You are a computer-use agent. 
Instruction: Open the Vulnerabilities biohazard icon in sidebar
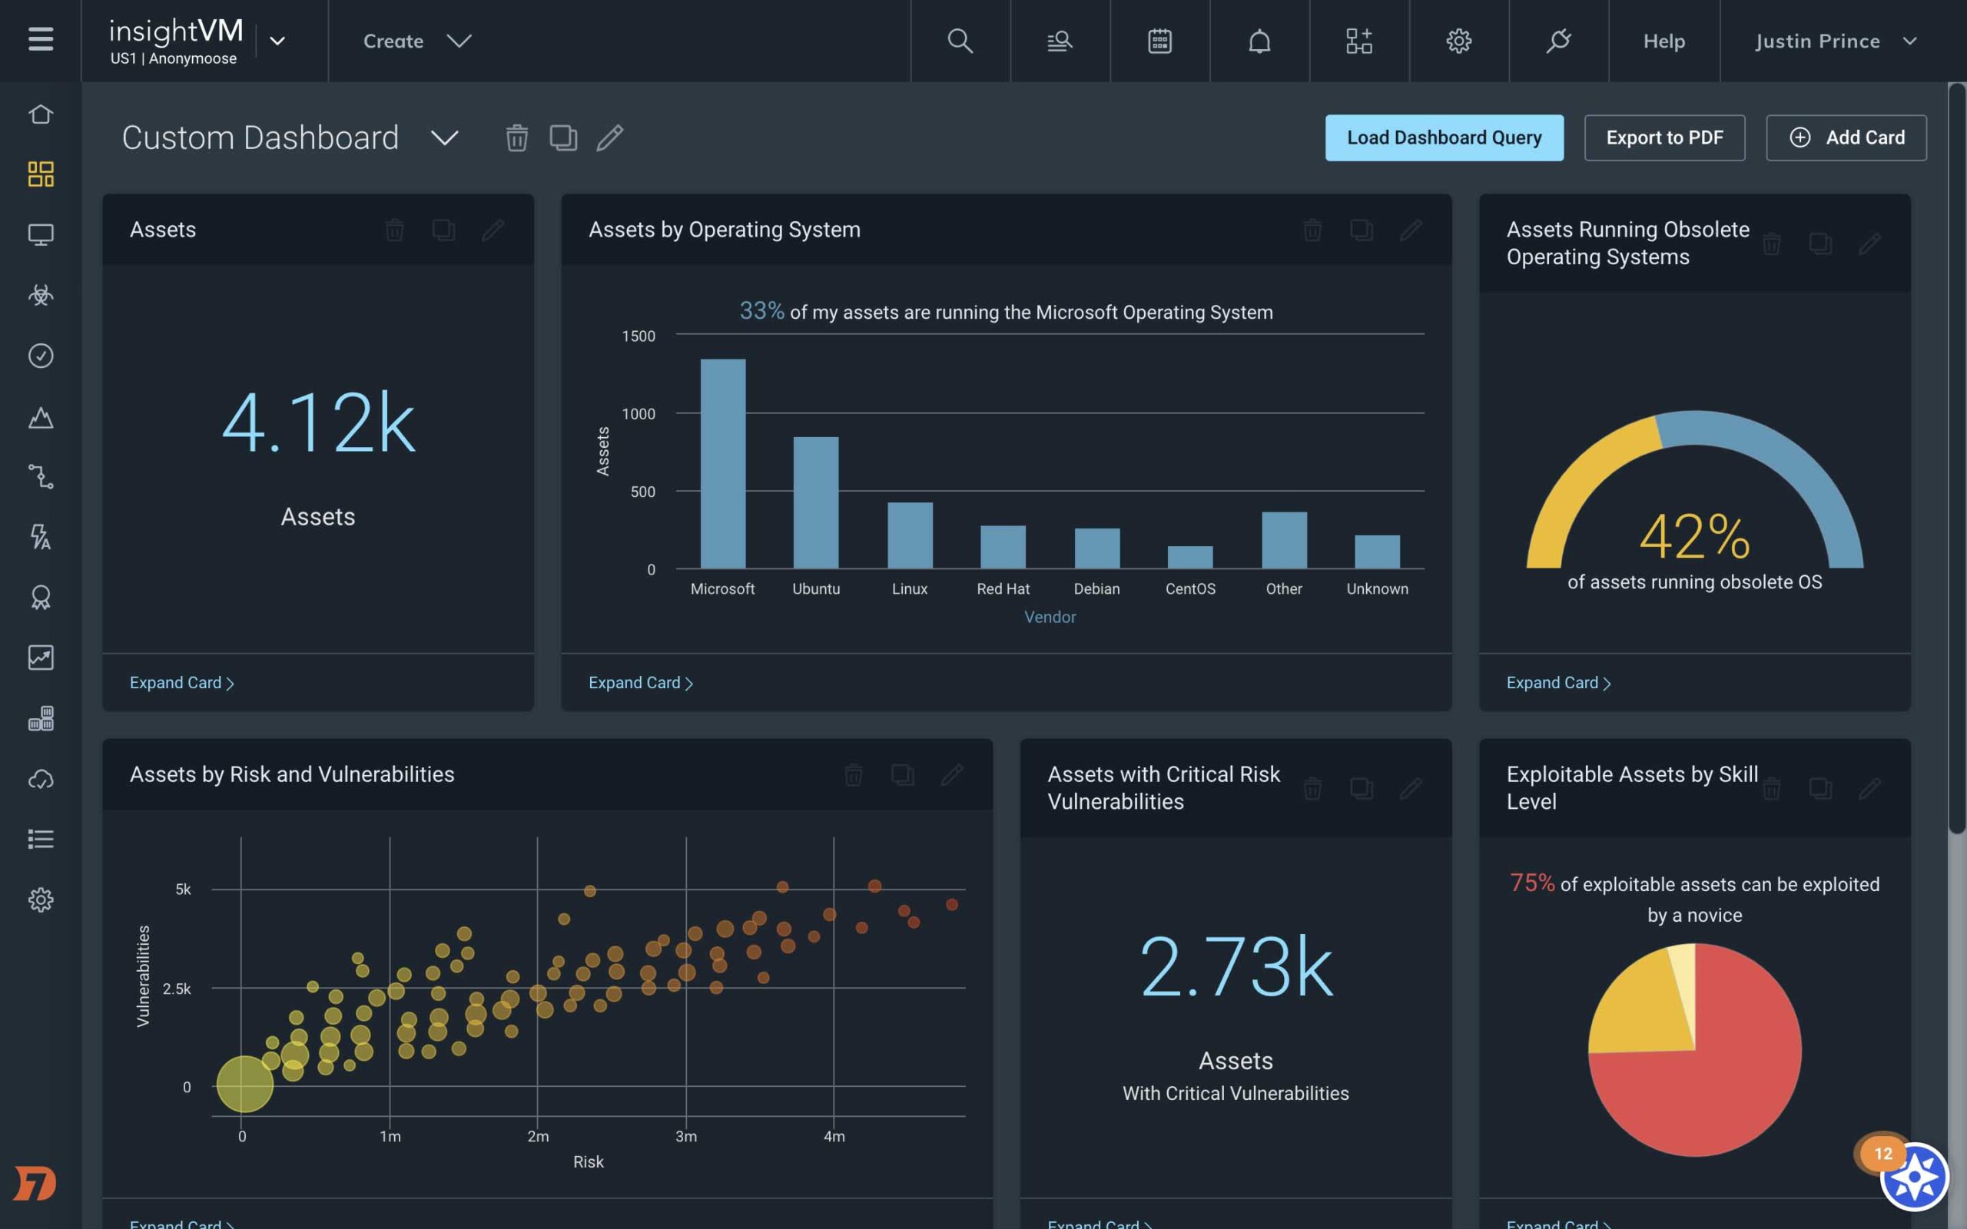pos(41,294)
